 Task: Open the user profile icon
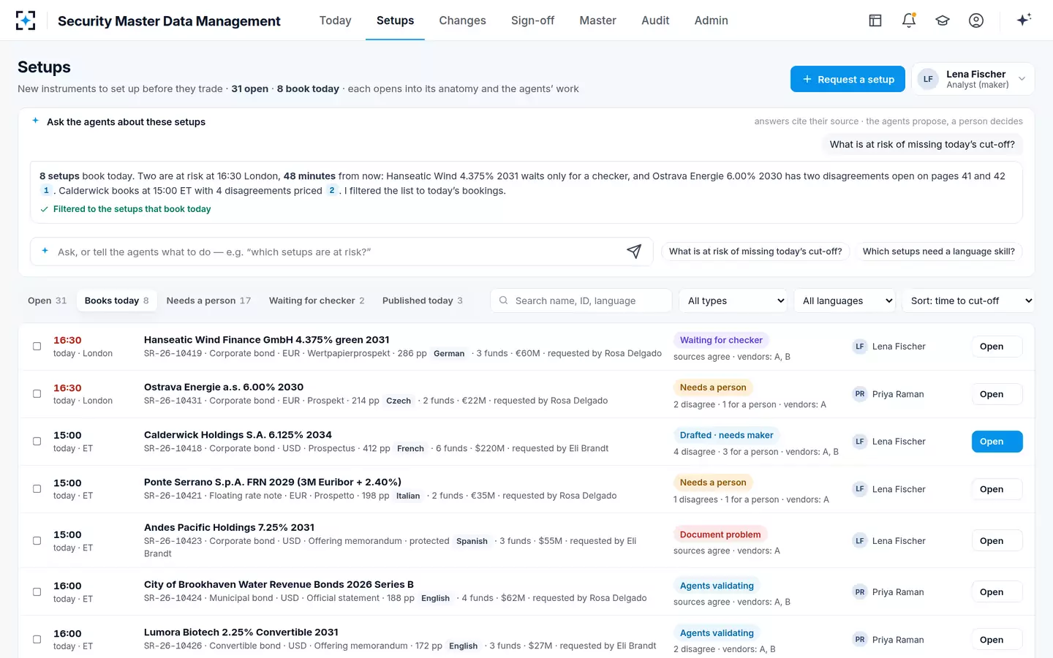click(x=976, y=20)
